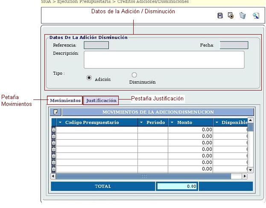Click trash icon on the fifth grid row
The height and width of the screenshot is (208, 266).
(54, 156)
